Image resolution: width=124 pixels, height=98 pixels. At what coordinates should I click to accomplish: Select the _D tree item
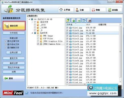41,30
